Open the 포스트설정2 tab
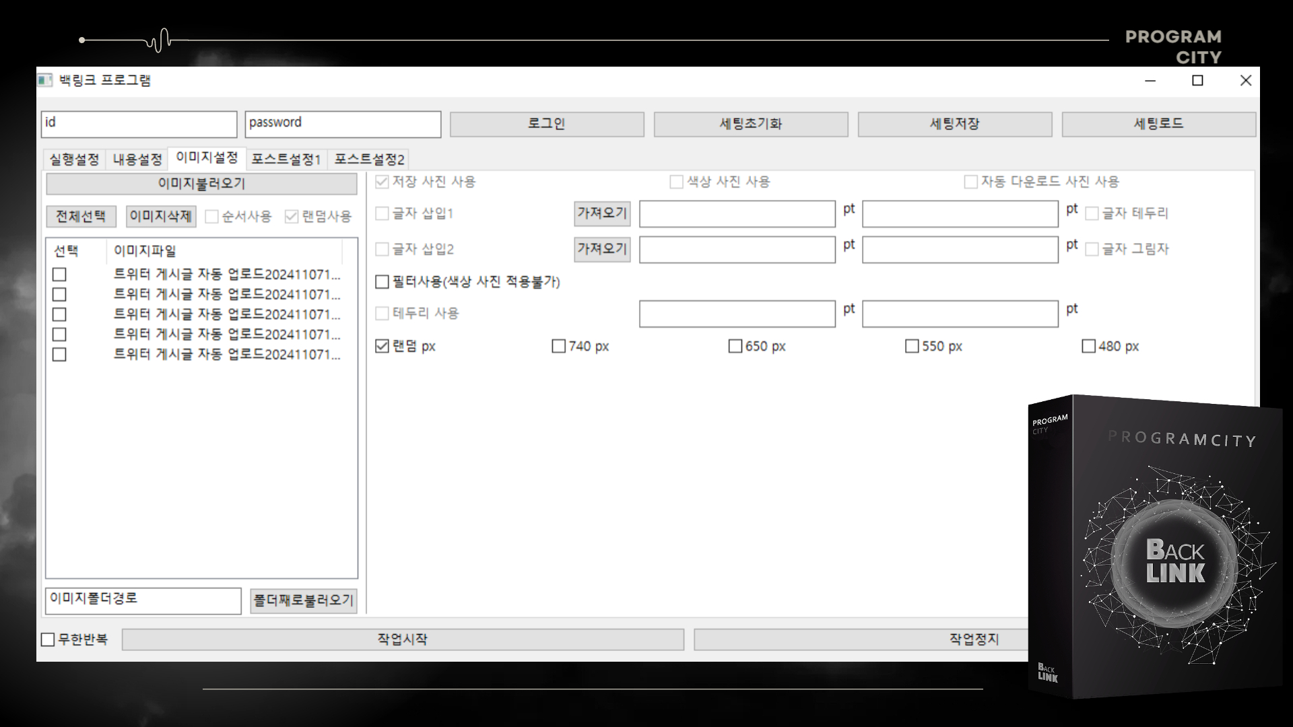The width and height of the screenshot is (1293, 727). (370, 160)
